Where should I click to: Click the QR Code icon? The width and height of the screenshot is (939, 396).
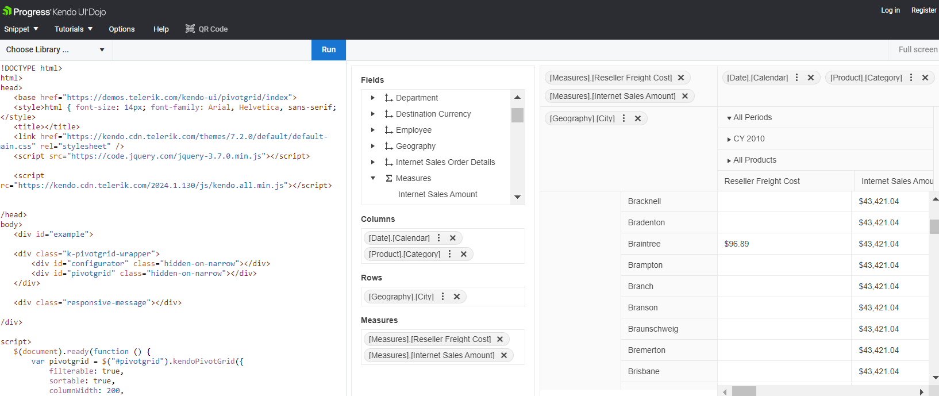(x=190, y=29)
